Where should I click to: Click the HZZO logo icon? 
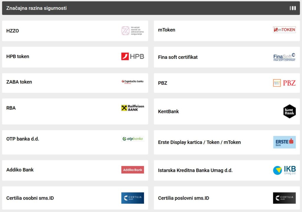[x=132, y=31]
